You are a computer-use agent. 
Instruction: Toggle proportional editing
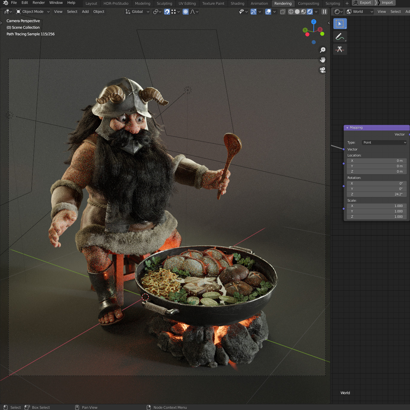pyautogui.click(x=186, y=12)
